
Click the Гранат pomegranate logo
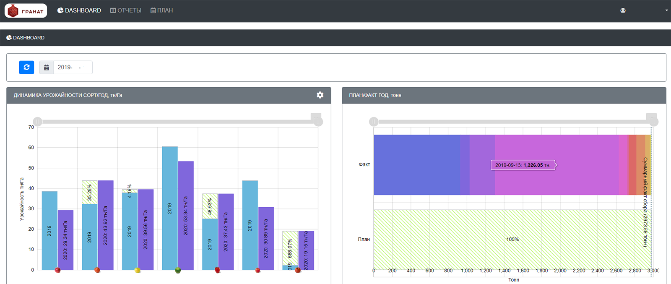pyautogui.click(x=26, y=11)
